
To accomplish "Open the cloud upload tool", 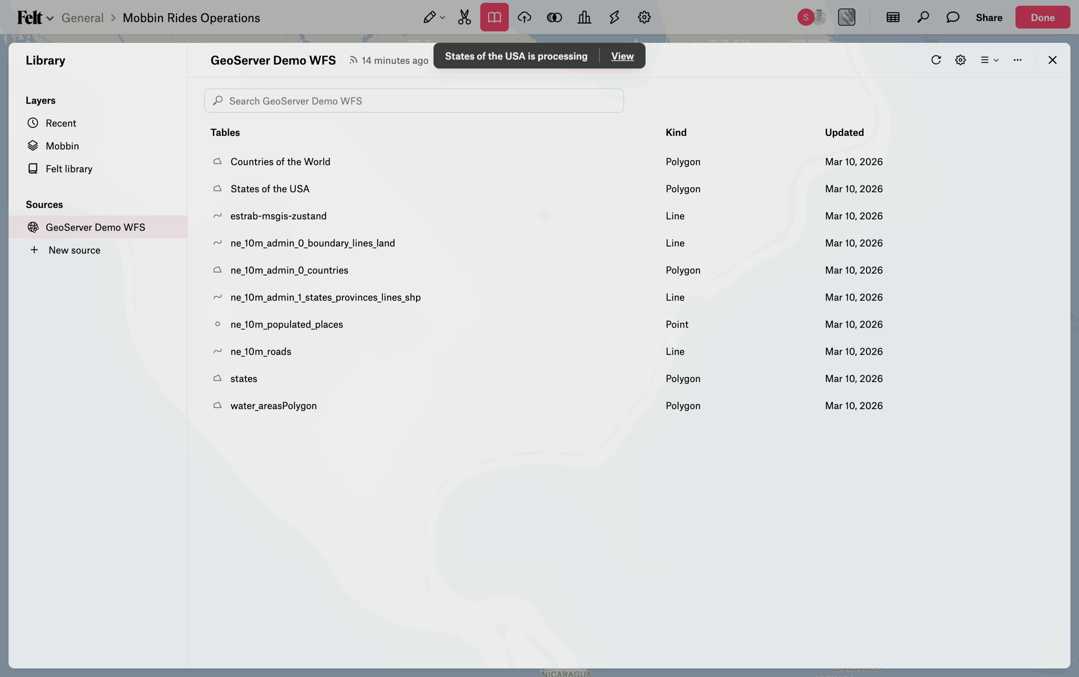I will [524, 17].
